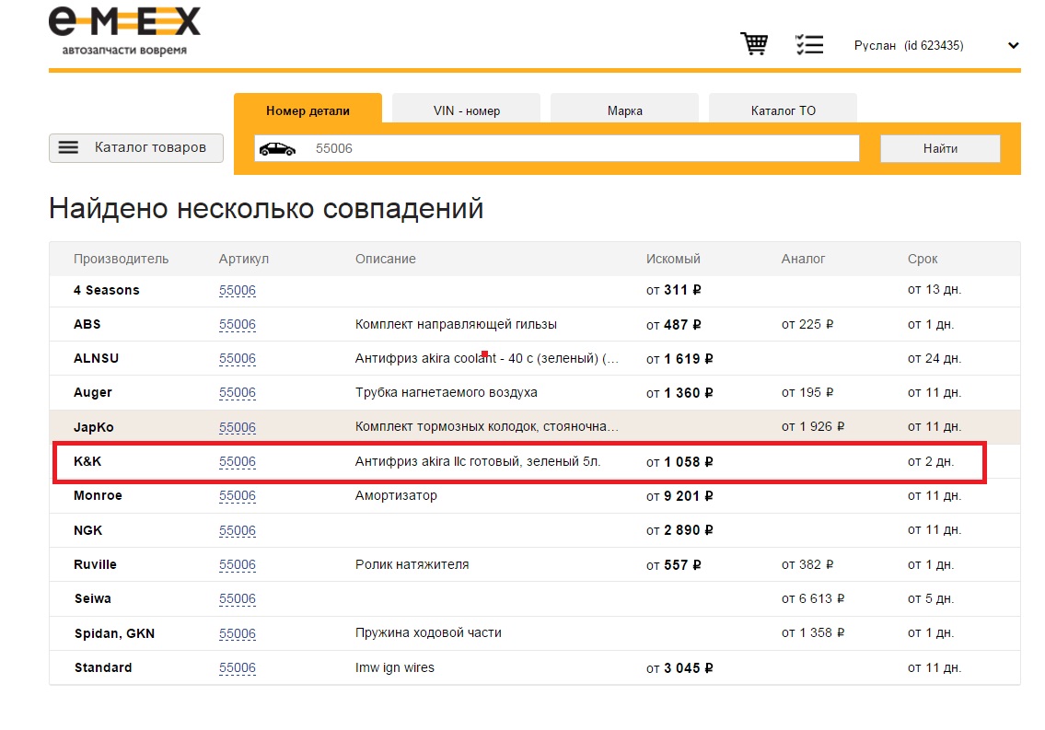
Task: Click delivery term от 24 дн.
Action: [935, 358]
